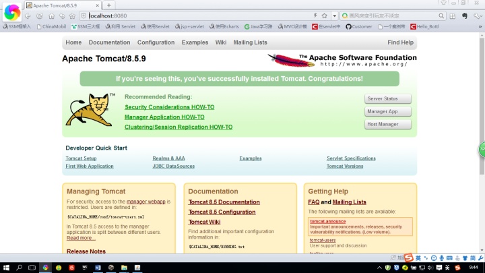This screenshot has width=485, height=273.
Task: Open the Tomcat Wiki link
Action: [x=205, y=222]
